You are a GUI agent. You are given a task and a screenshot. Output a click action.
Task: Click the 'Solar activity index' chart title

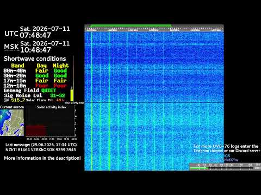[x=52, y=107]
